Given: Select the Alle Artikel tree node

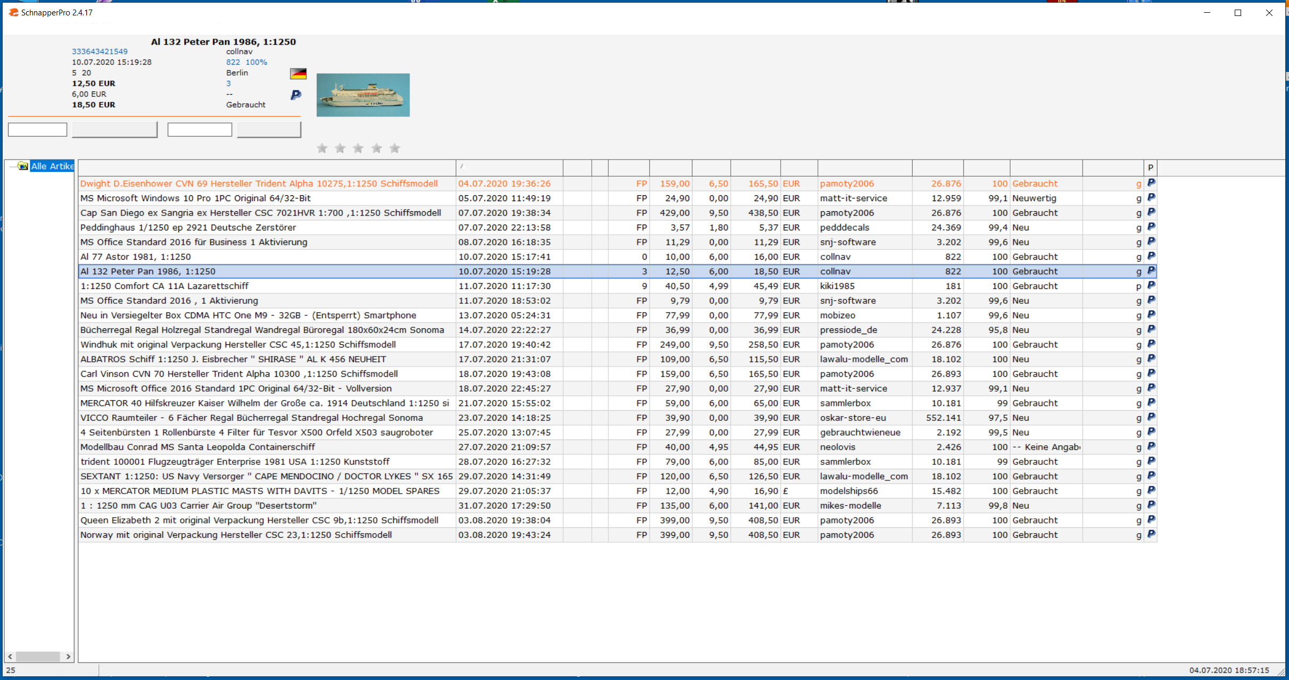Looking at the screenshot, I should 52,166.
